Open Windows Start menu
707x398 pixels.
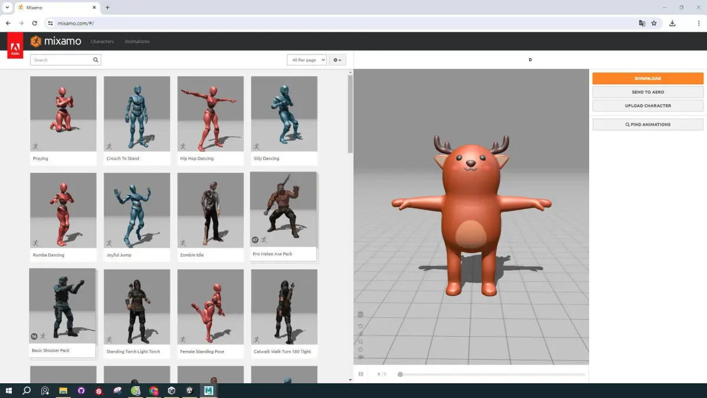tap(9, 390)
